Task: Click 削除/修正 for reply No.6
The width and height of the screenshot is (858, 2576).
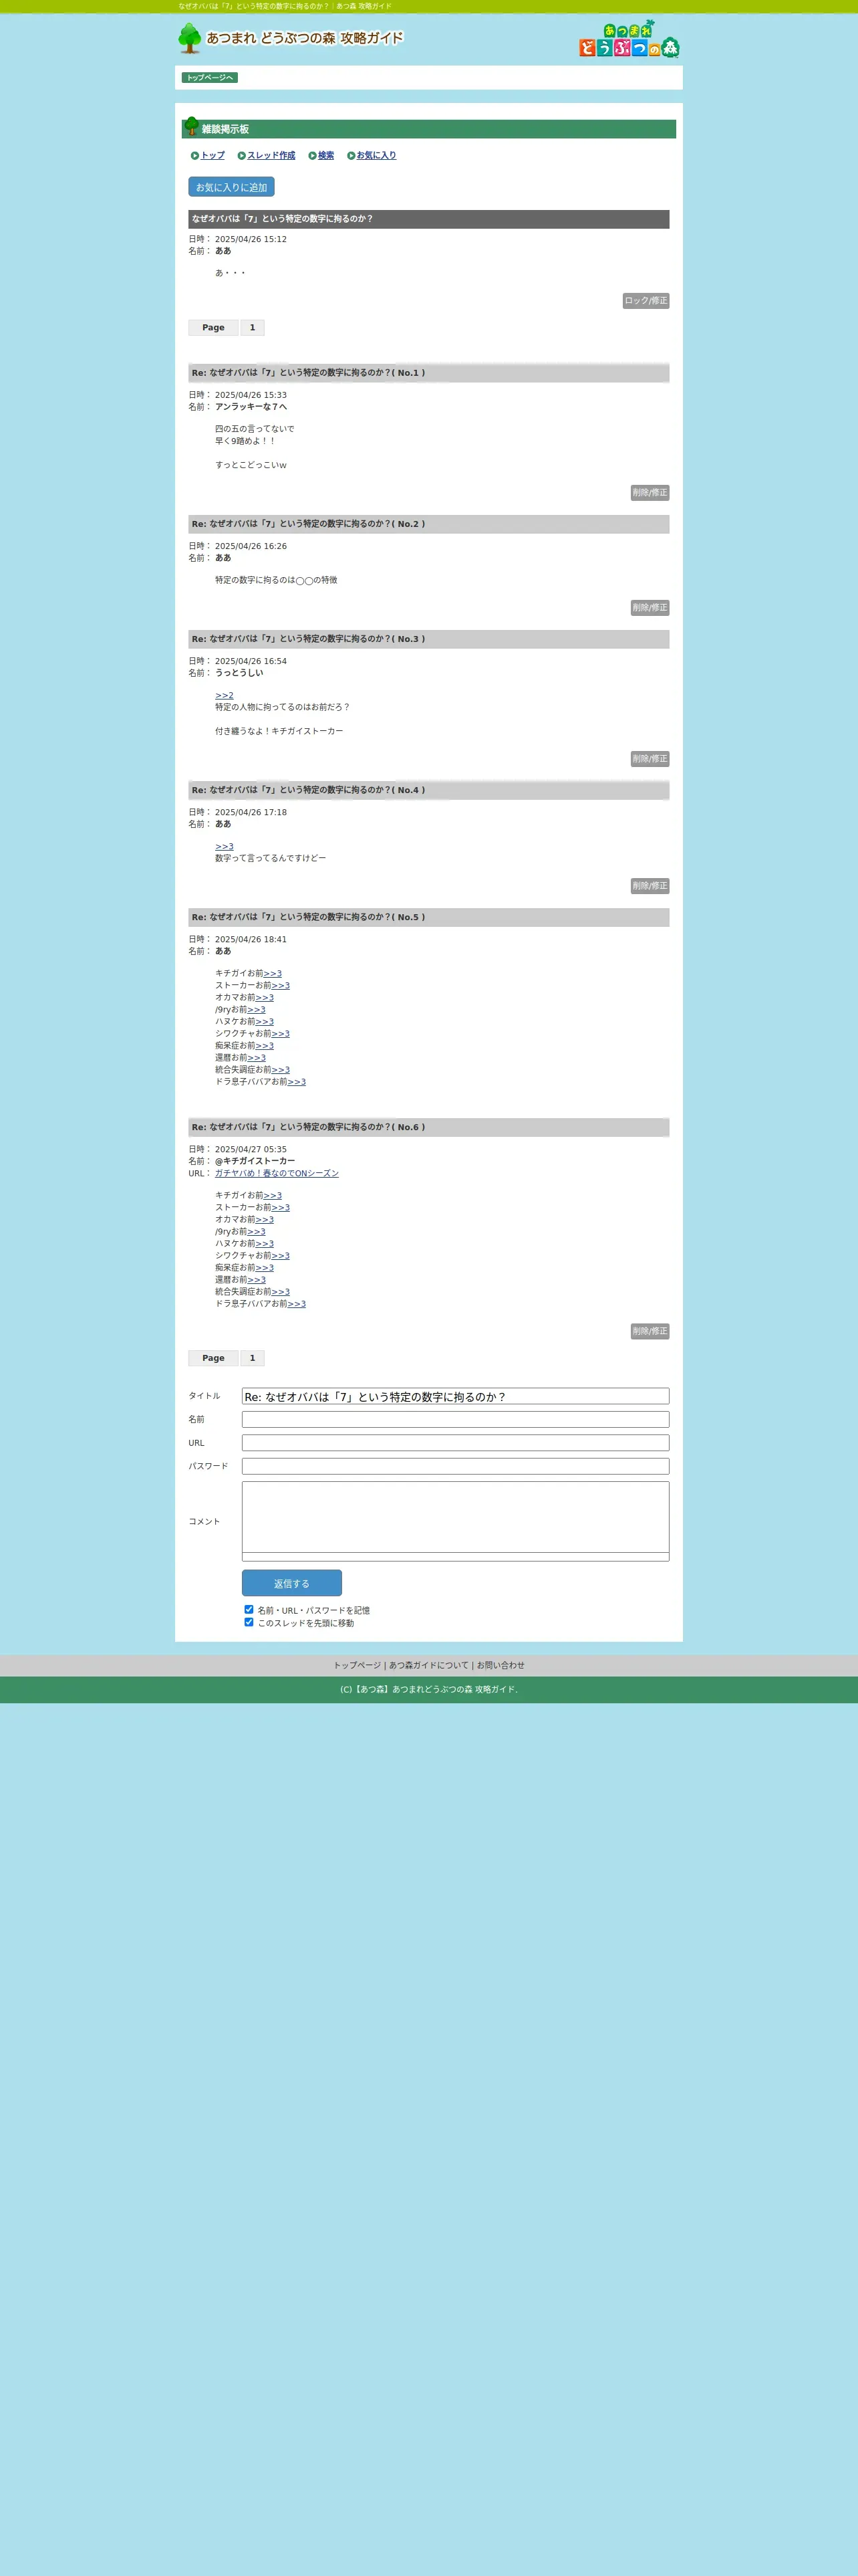Action: (x=650, y=1332)
